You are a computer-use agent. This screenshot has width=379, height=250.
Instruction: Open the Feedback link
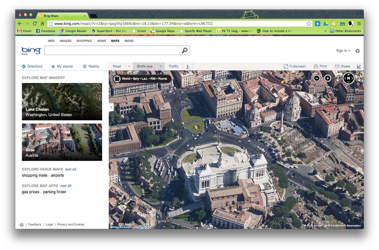pos(34,224)
